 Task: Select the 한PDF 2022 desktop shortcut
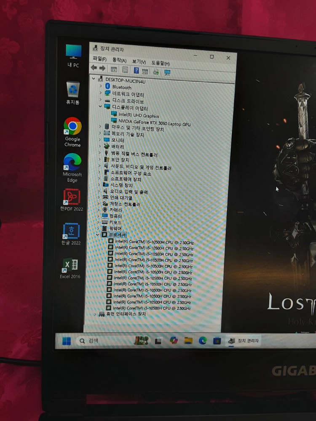(72, 200)
